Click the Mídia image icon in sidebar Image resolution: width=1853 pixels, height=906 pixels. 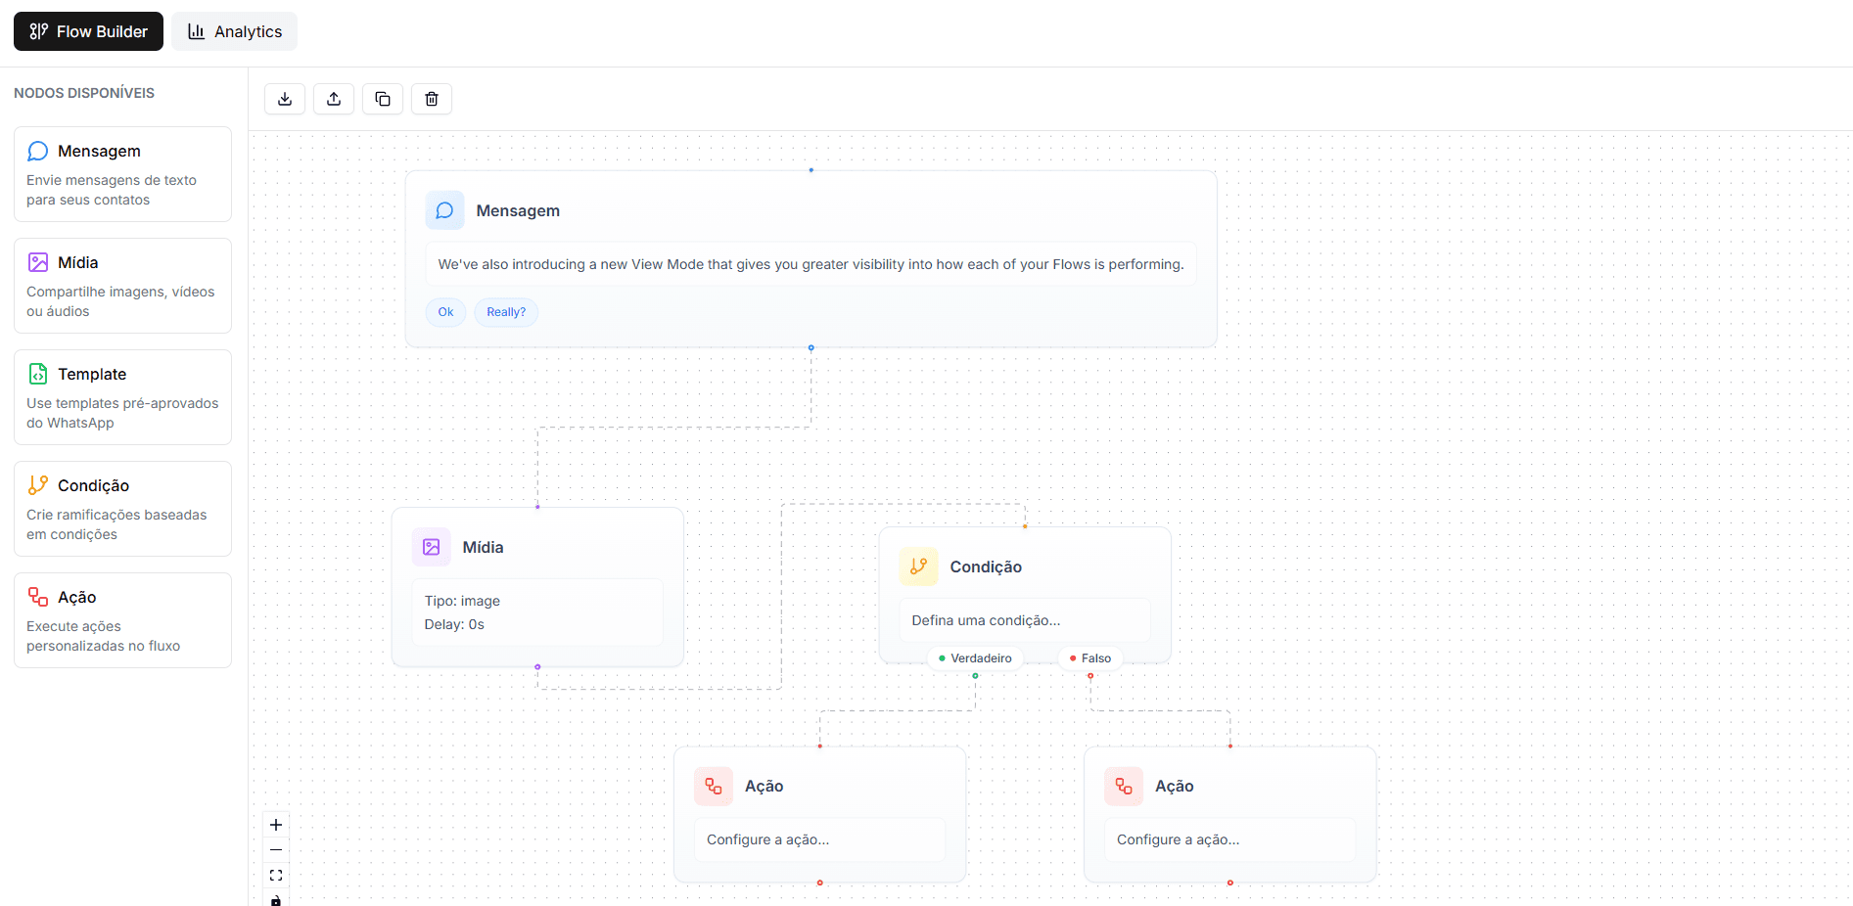(x=37, y=261)
